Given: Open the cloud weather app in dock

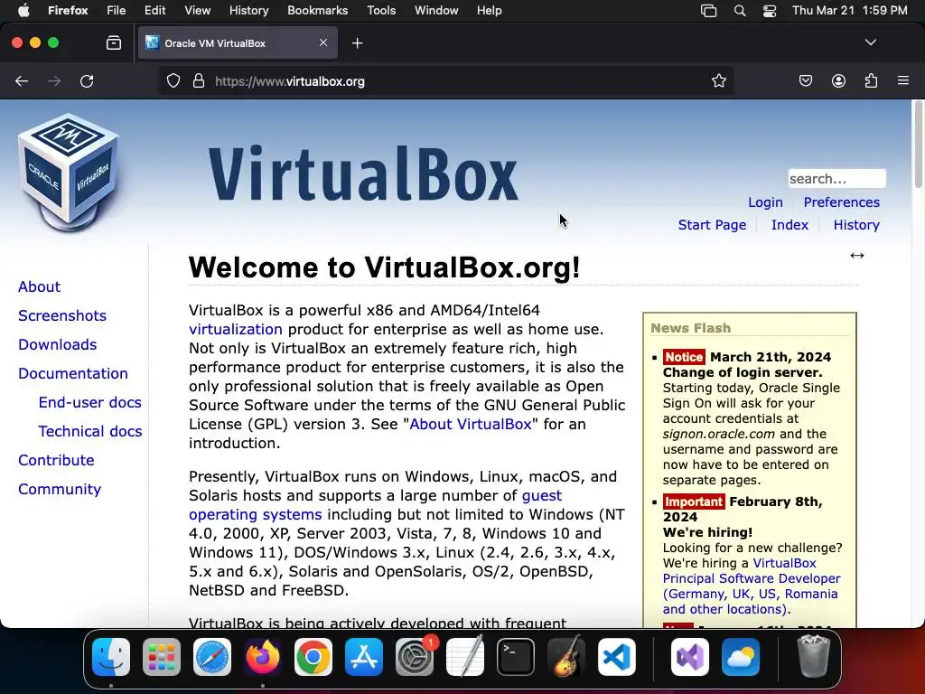Looking at the screenshot, I should [x=741, y=657].
